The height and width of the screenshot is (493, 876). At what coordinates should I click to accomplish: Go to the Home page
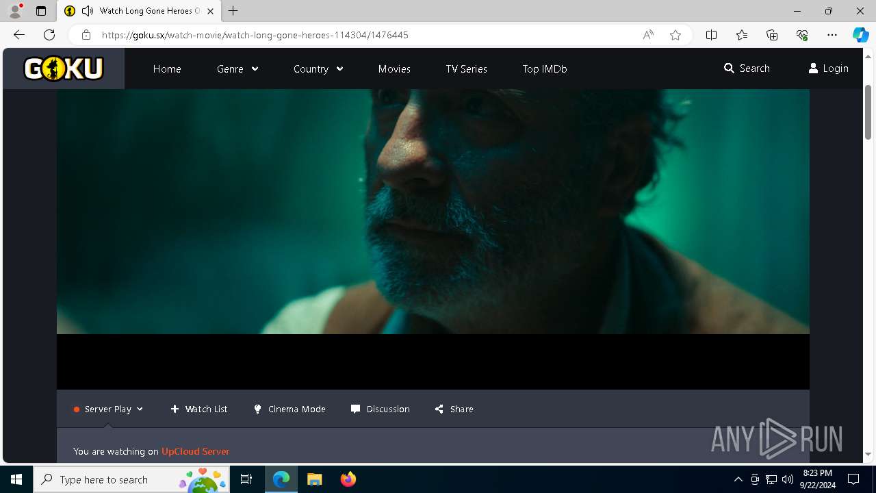click(x=167, y=68)
